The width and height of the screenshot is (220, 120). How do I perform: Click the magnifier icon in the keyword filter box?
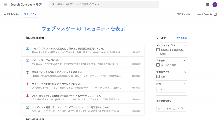[182, 109]
